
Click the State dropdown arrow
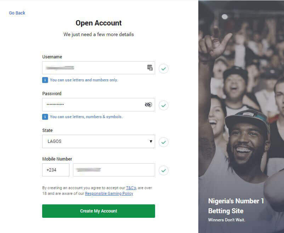click(x=151, y=141)
